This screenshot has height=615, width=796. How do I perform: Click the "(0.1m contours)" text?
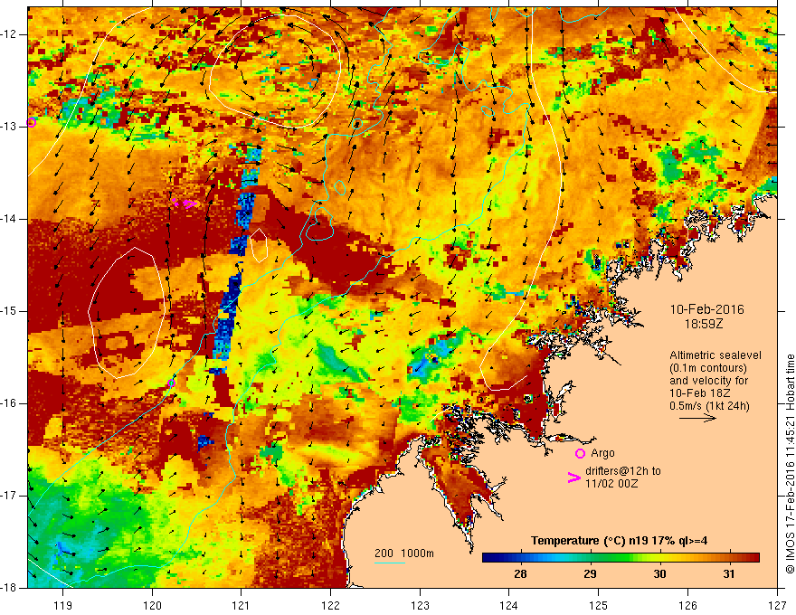[708, 368]
